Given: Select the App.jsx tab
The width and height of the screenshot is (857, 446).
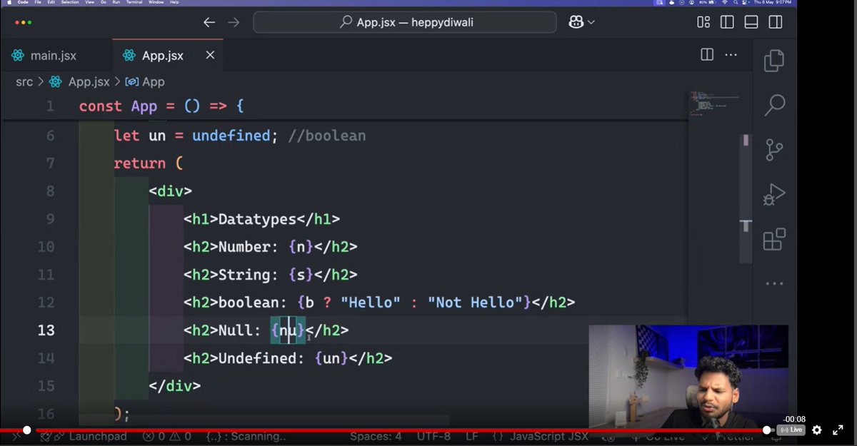Looking at the screenshot, I should 162,55.
